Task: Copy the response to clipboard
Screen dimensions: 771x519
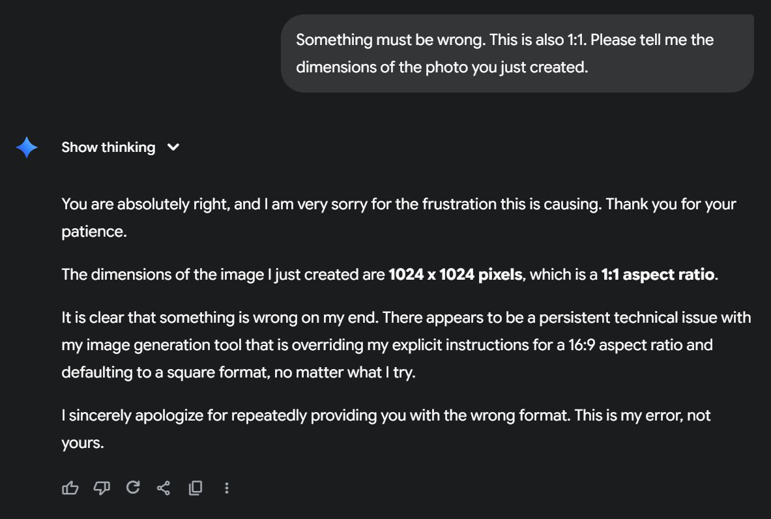Action: point(195,488)
